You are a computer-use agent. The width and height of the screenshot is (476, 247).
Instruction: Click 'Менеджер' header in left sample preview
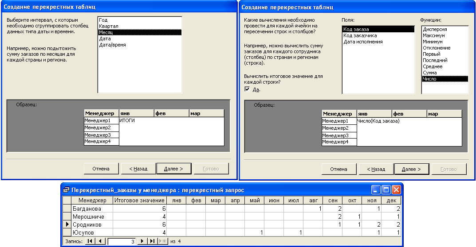point(102,113)
